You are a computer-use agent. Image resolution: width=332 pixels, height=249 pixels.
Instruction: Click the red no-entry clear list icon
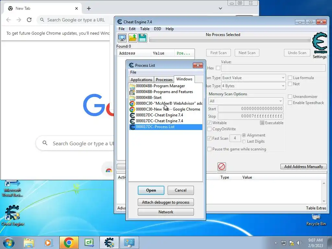tap(221, 166)
